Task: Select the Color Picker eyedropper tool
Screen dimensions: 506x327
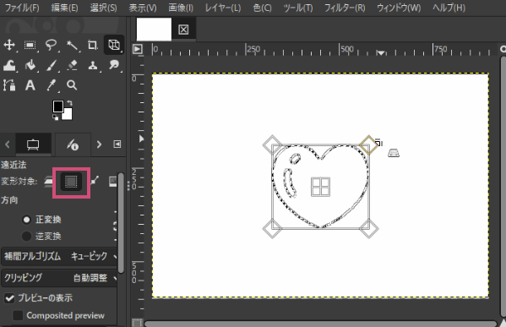Action: (x=51, y=85)
